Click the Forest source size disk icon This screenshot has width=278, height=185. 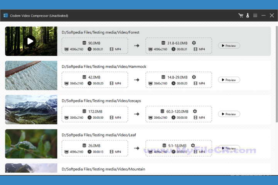[x=84, y=43]
